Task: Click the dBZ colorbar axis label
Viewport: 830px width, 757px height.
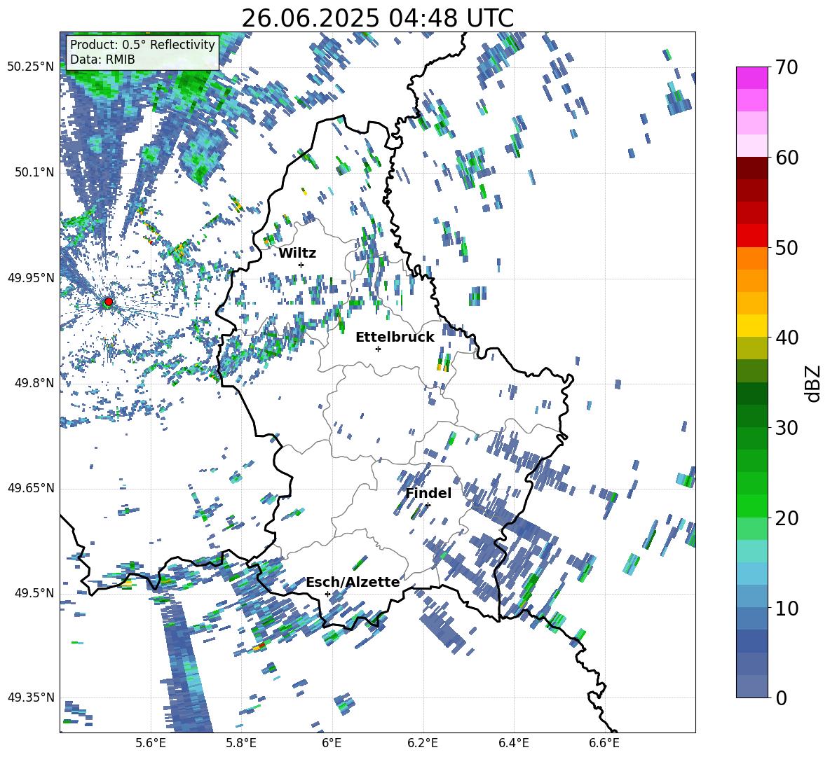Action: 814,383
